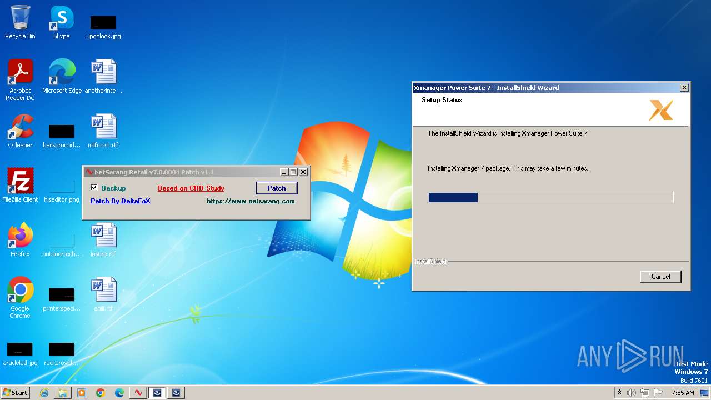The width and height of the screenshot is (711, 400).
Task: Select the insure.rtf document icon
Action: pos(103,239)
